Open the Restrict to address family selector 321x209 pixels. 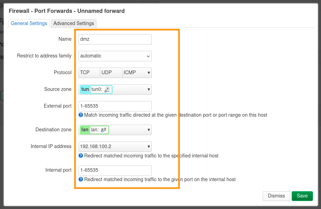pyautogui.click(x=115, y=56)
